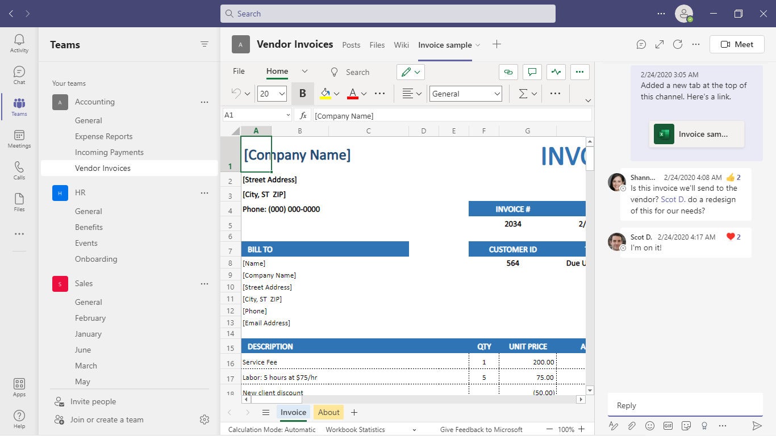Open ribbon tab chevron next to Home
This screenshot has width=776, height=436.
304,72
